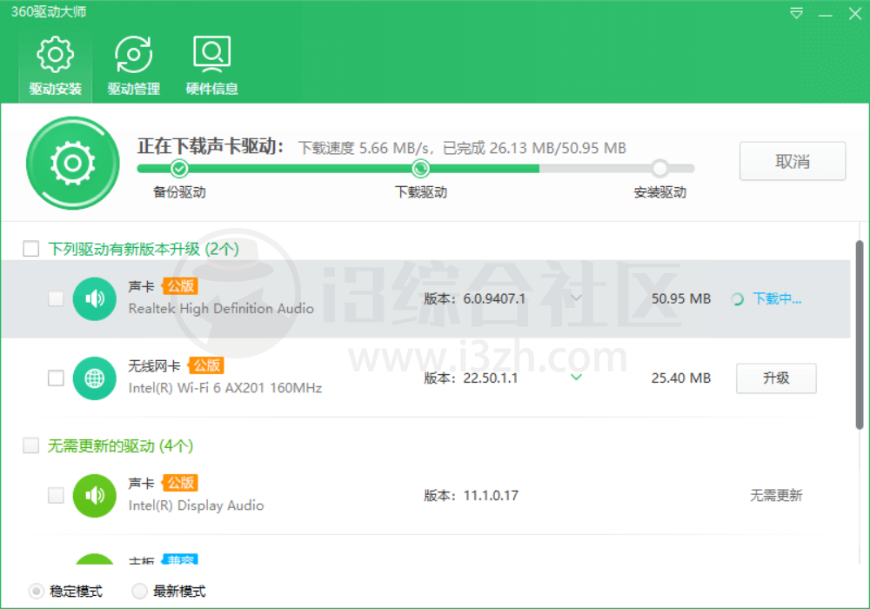Click the 备份驱动 step marker
870x609 pixels.
[x=179, y=168]
